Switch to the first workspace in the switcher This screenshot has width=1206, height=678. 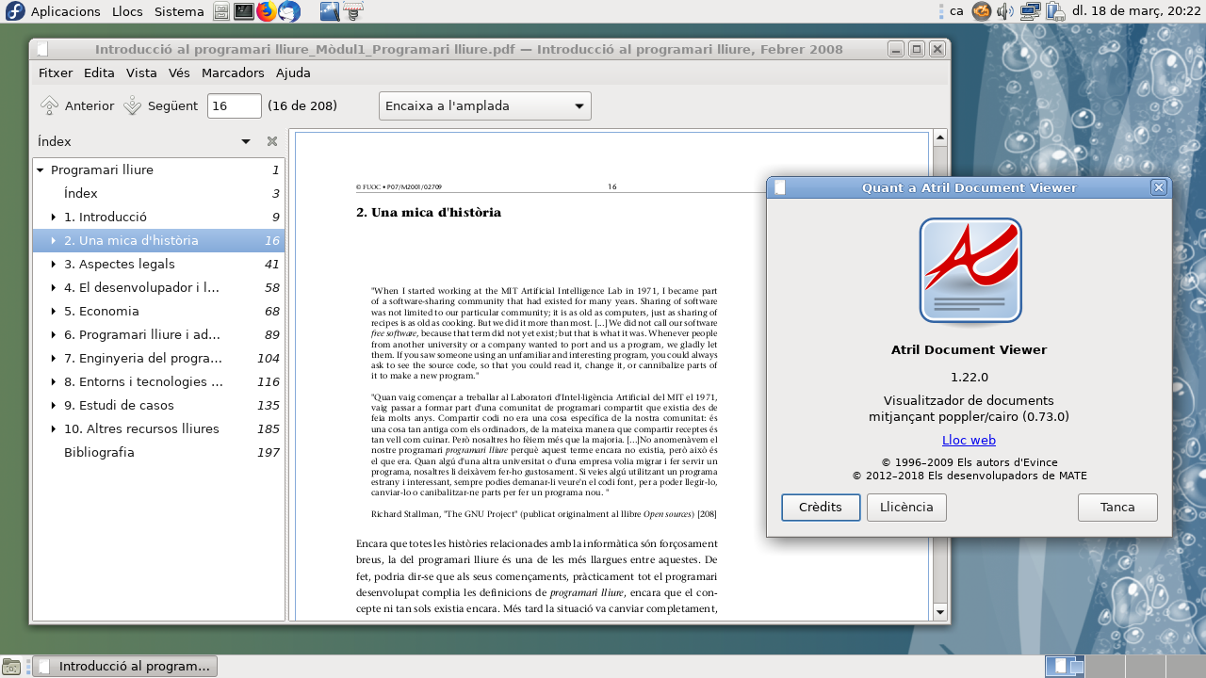point(1065,667)
